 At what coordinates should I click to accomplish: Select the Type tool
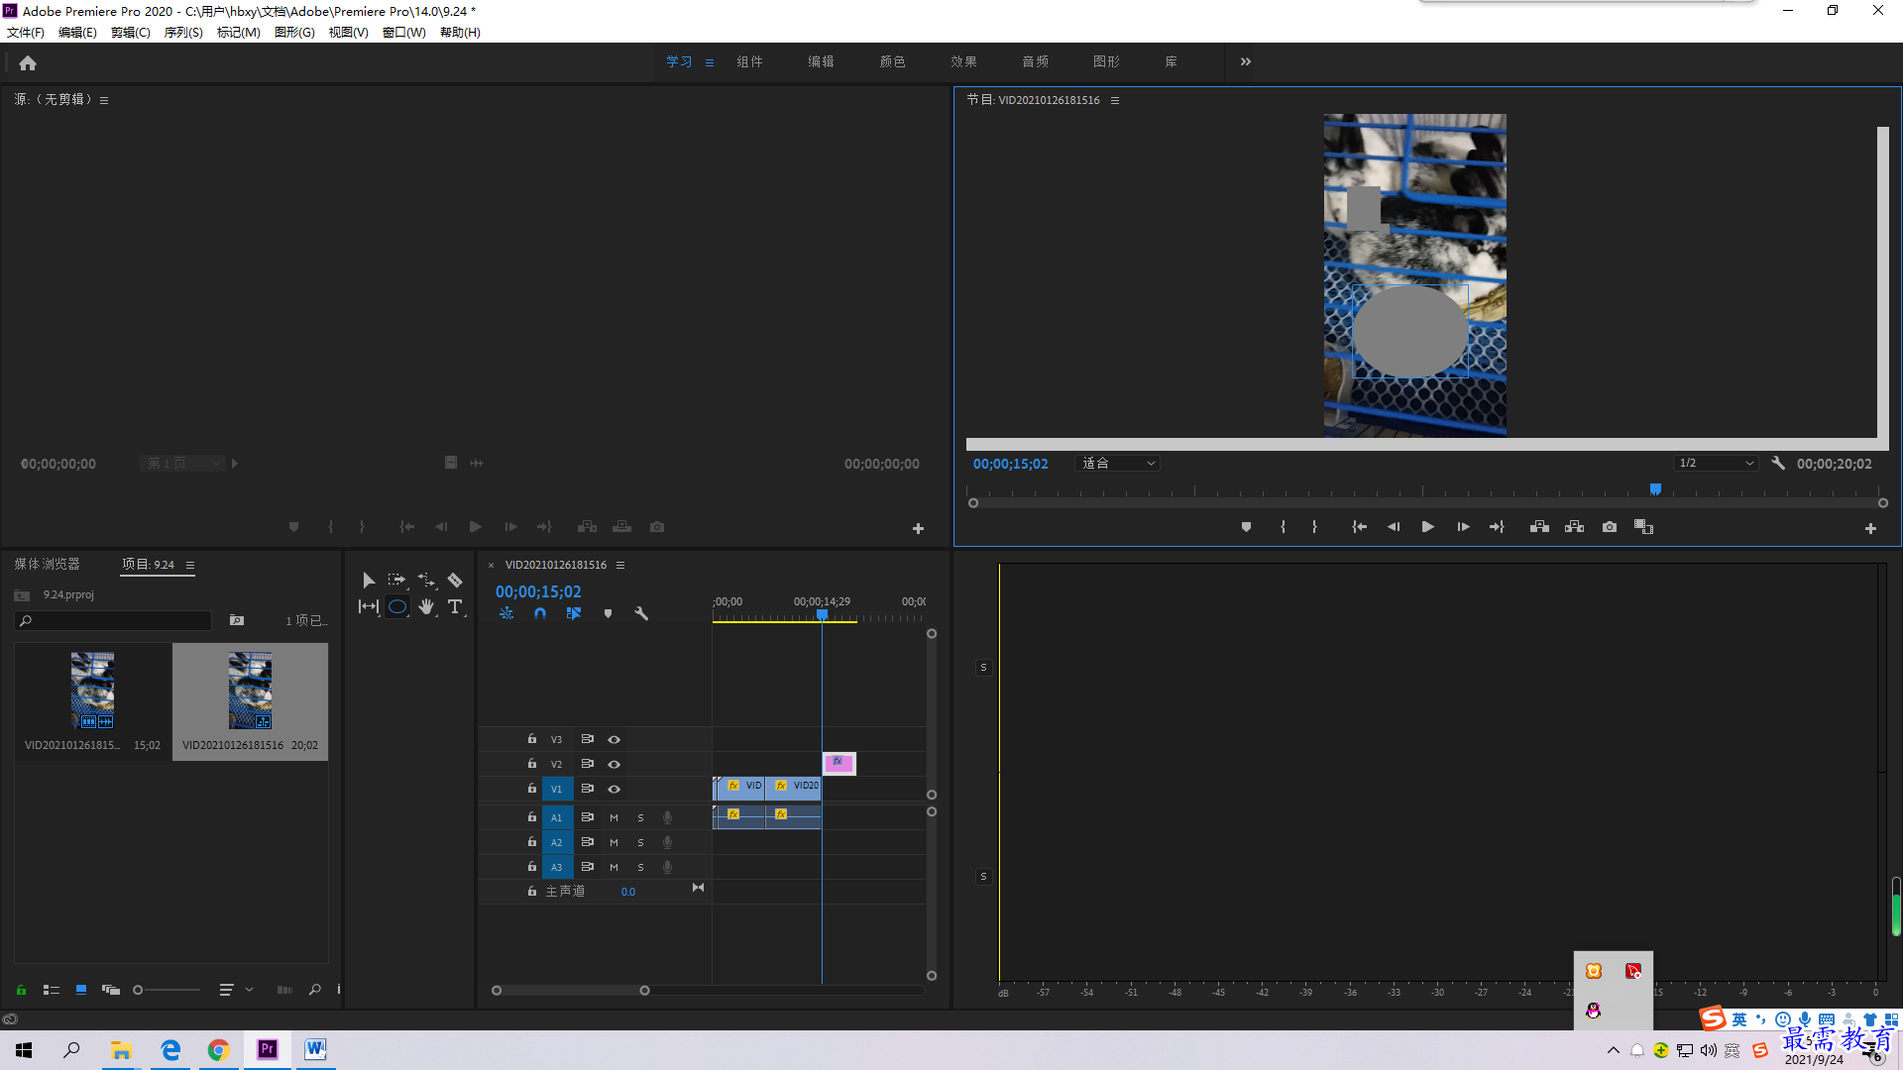tap(455, 606)
